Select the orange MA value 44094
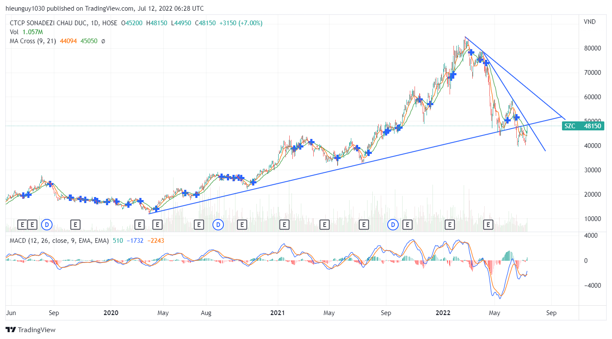 68,41
